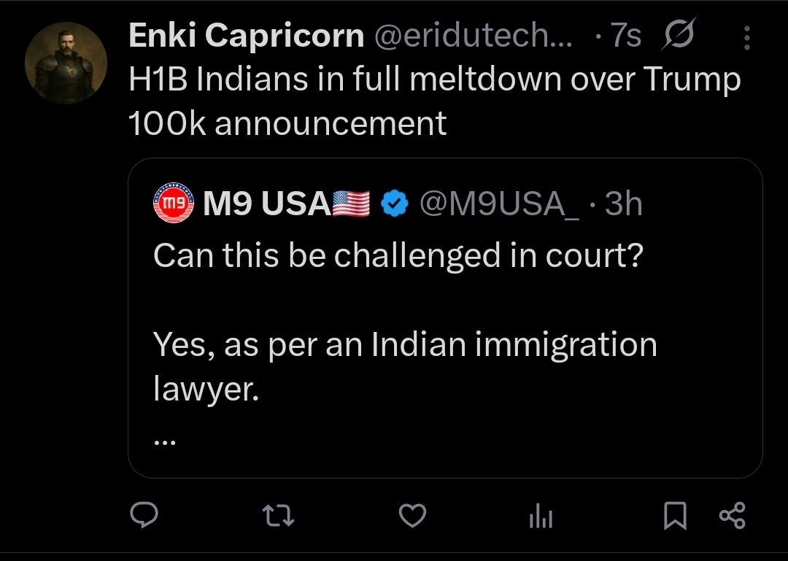The height and width of the screenshot is (561, 788).
Task: Click the Grok slashed-circle icon
Action: (x=679, y=36)
